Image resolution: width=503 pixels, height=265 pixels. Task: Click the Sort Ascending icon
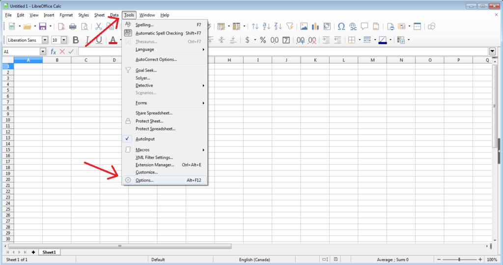[267, 27]
